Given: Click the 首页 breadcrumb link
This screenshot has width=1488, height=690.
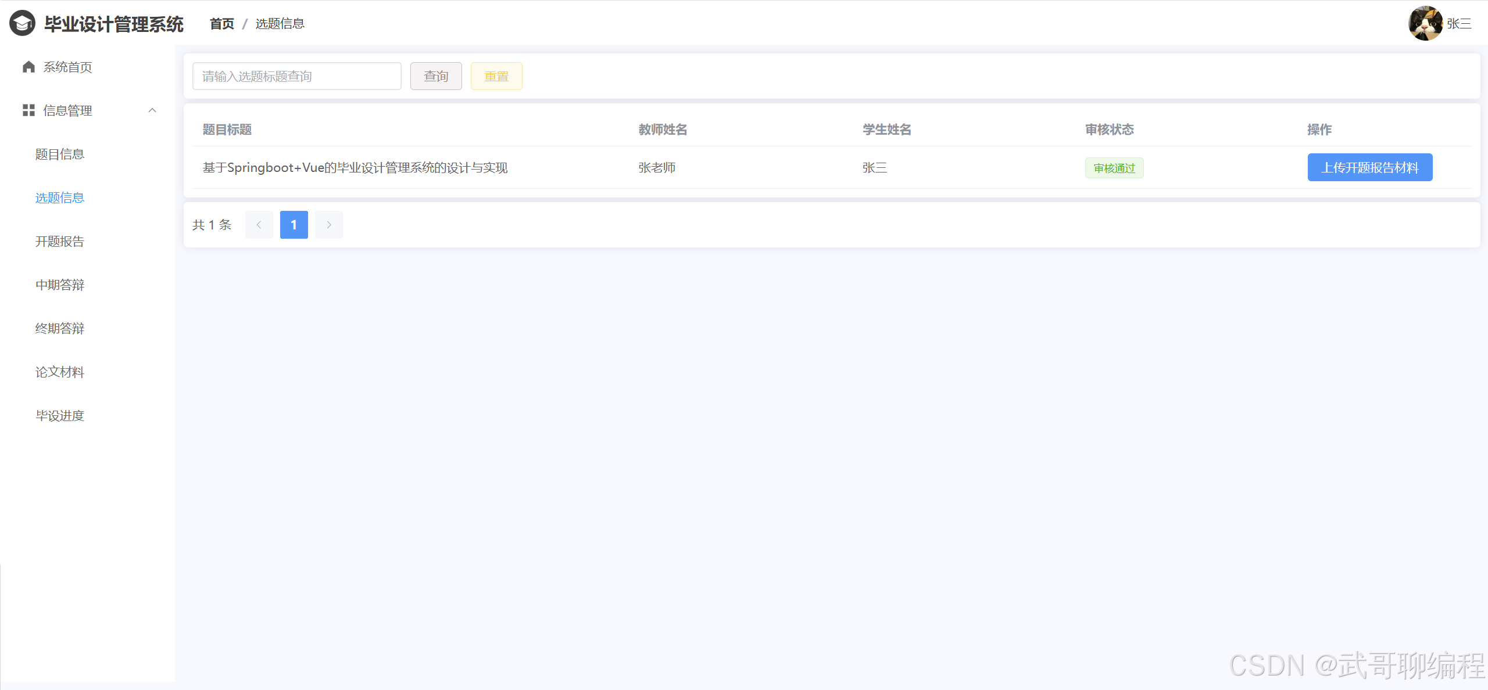Looking at the screenshot, I should click(x=221, y=24).
